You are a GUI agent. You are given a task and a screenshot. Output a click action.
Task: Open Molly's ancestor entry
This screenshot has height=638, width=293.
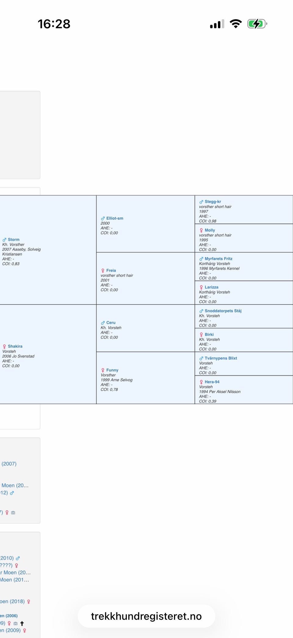click(210, 230)
